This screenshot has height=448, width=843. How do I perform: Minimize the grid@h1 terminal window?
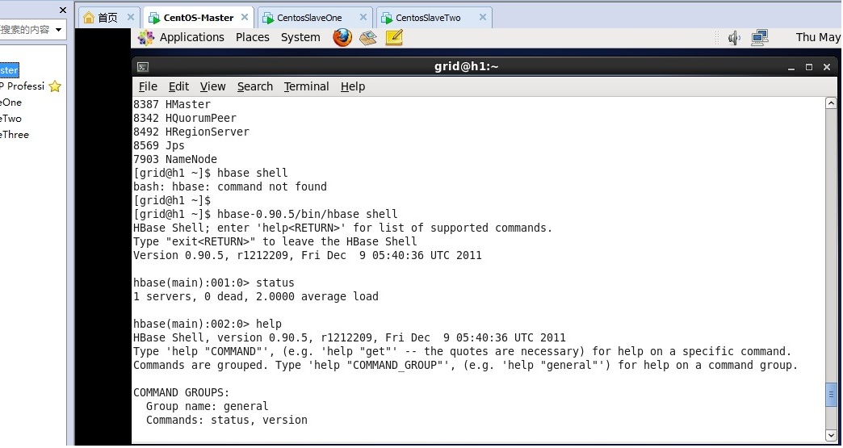(791, 68)
